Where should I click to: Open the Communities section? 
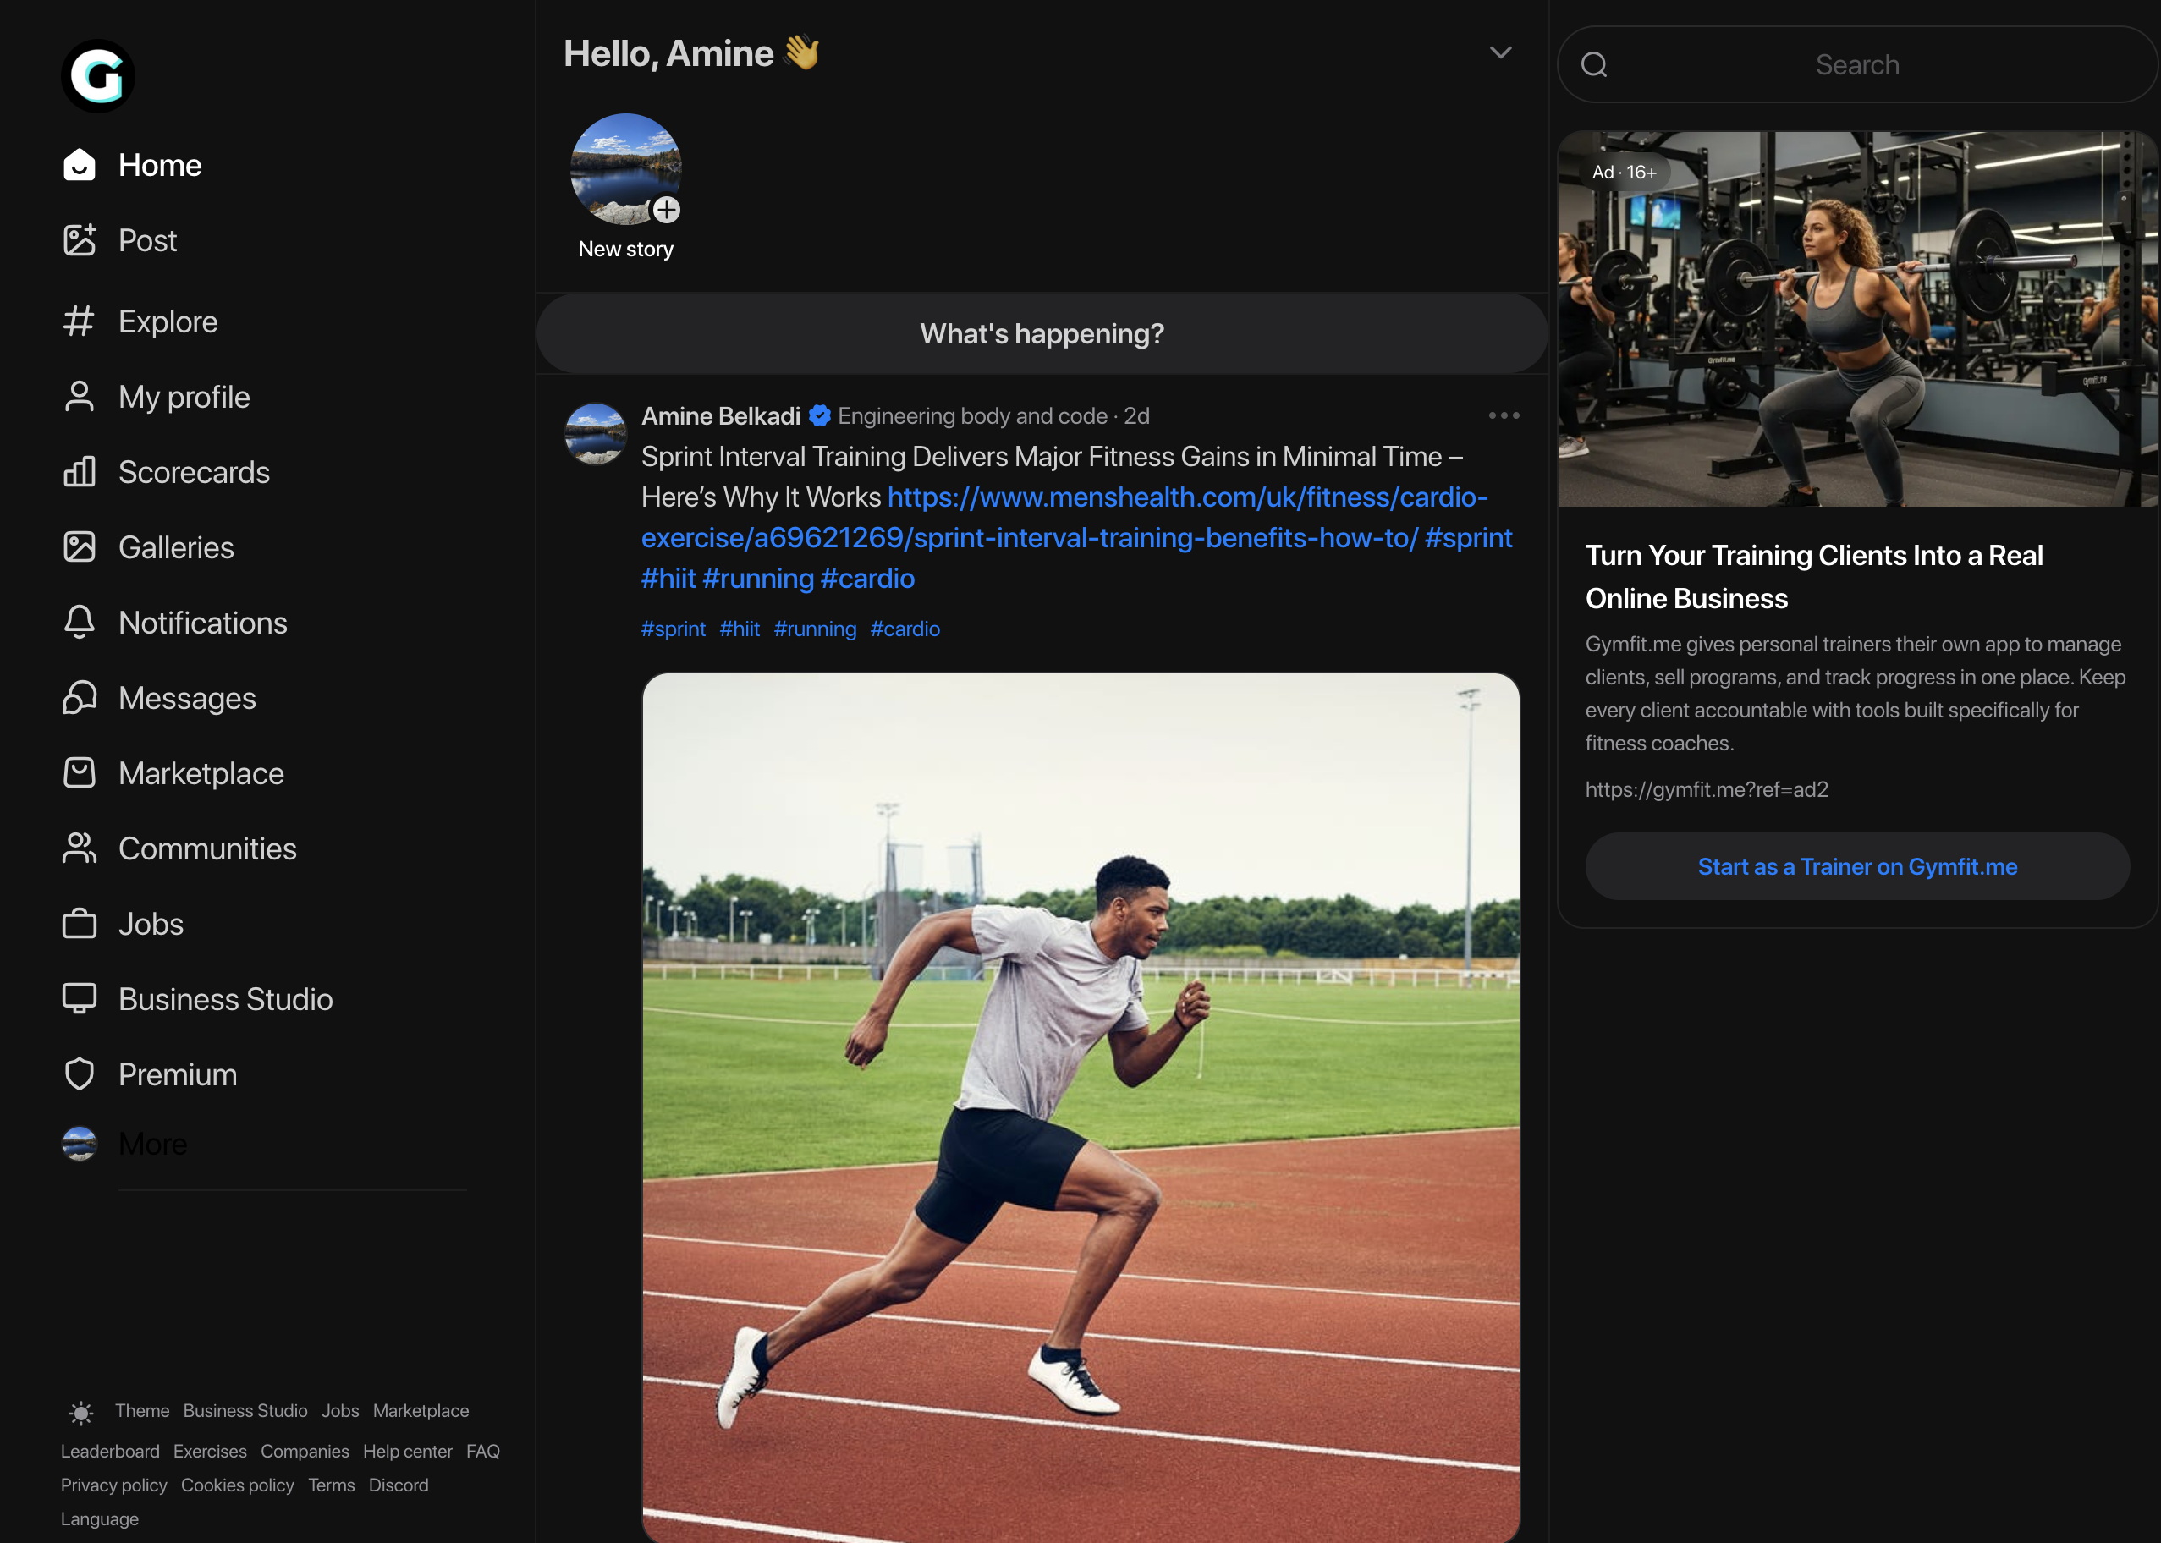(x=206, y=848)
